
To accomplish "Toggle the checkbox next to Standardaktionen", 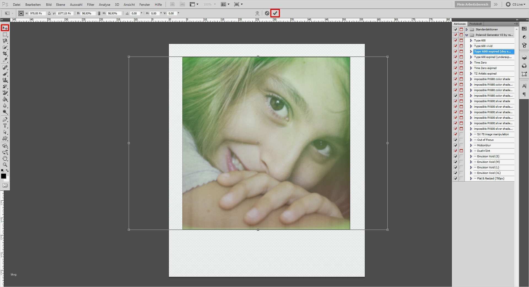I will tap(455, 29).
